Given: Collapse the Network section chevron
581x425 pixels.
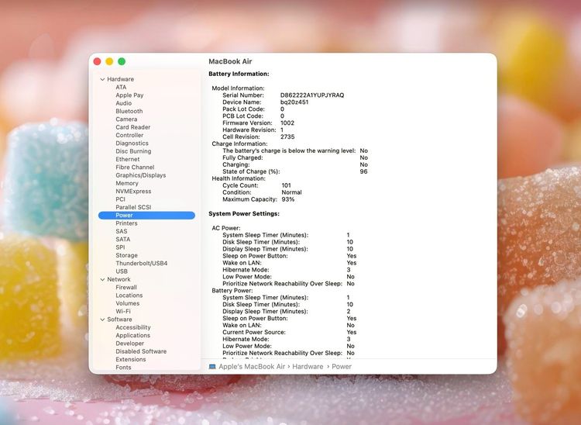Looking at the screenshot, I should point(102,279).
